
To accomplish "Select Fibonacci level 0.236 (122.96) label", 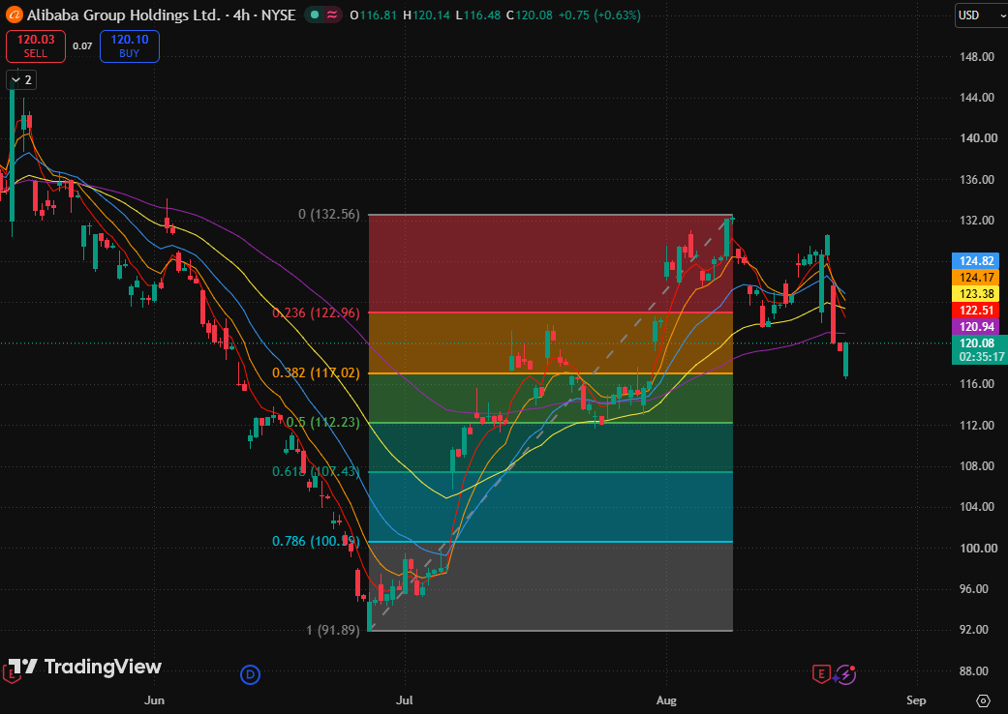I will point(317,313).
